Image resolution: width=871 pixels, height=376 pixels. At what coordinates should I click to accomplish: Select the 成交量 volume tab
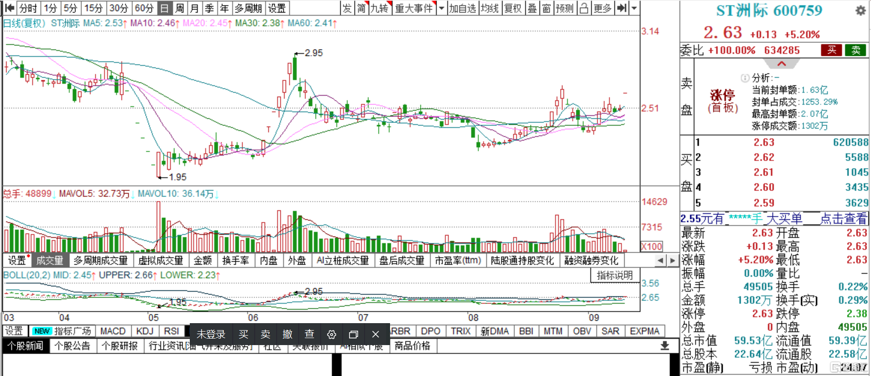tap(50, 260)
